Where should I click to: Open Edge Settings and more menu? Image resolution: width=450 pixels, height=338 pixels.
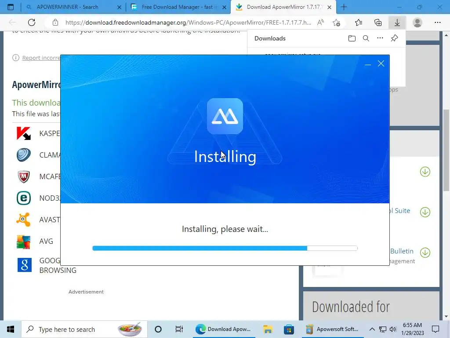click(x=437, y=22)
